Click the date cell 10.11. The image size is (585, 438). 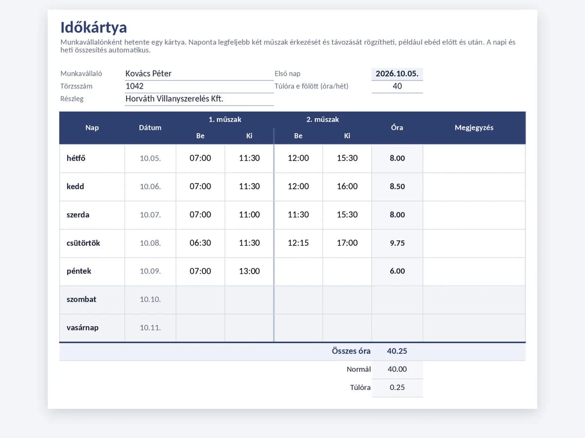coord(150,328)
